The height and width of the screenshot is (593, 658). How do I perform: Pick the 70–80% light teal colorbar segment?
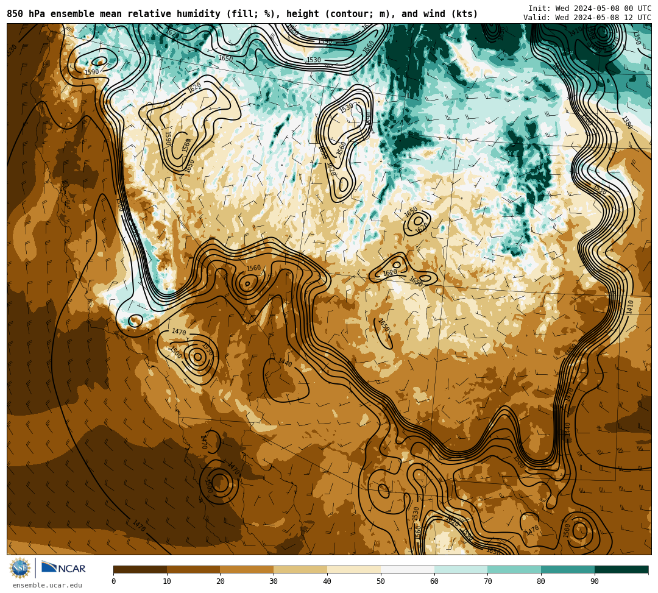(x=514, y=569)
